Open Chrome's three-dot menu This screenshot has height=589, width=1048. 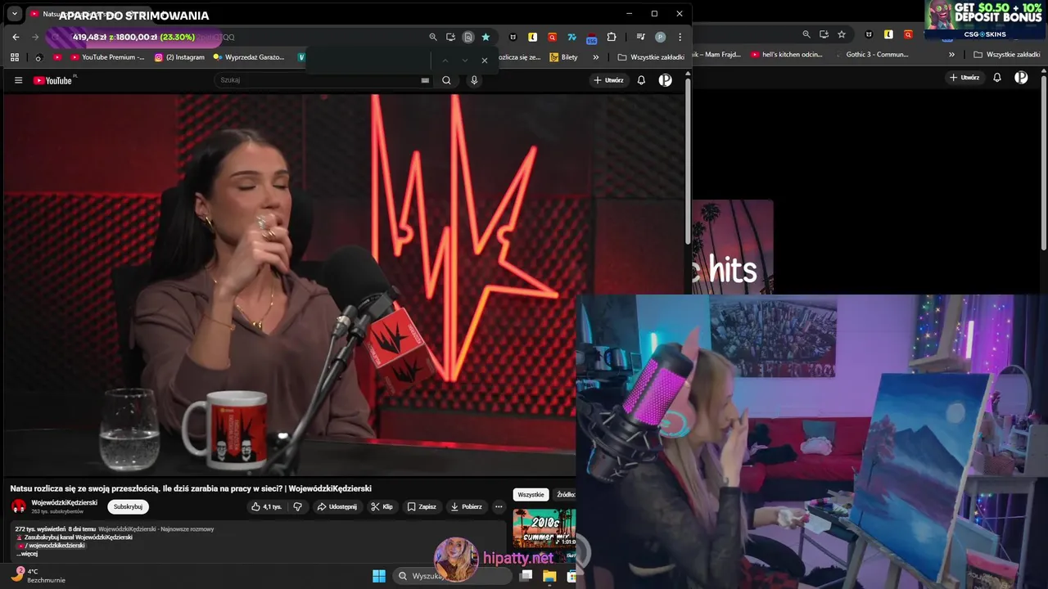[x=680, y=37]
